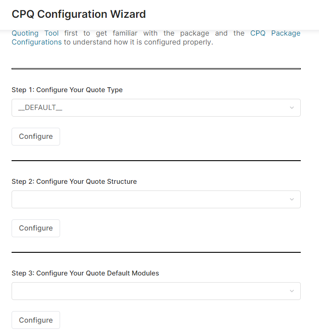The image size is (319, 332).
Task: Click the Step 2 Configure Your Quote Structure label
Action: (x=74, y=182)
